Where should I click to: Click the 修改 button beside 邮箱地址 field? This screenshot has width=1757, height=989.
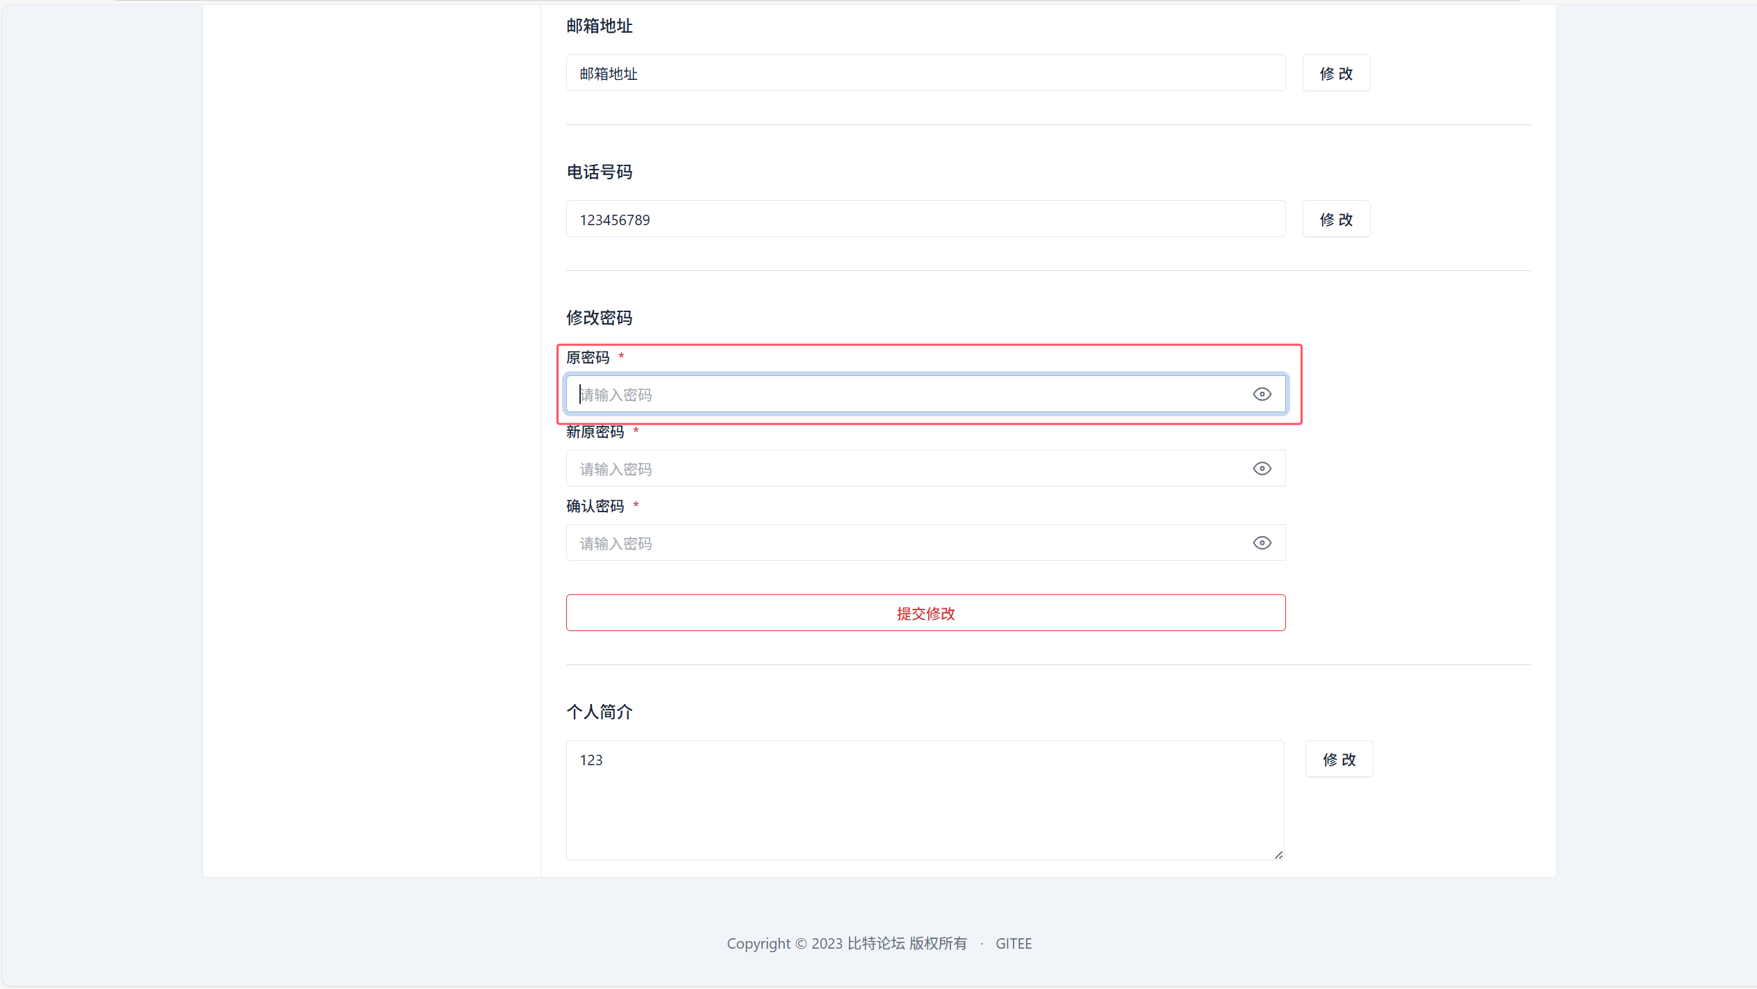[x=1335, y=73]
